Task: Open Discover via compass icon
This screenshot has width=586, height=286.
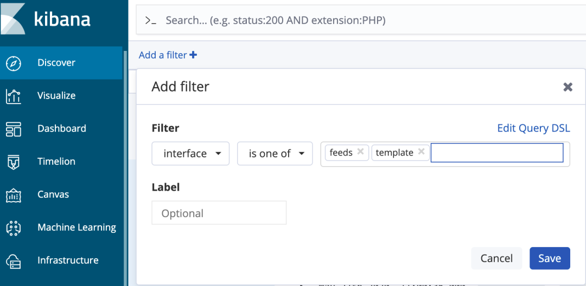Action: click(14, 63)
